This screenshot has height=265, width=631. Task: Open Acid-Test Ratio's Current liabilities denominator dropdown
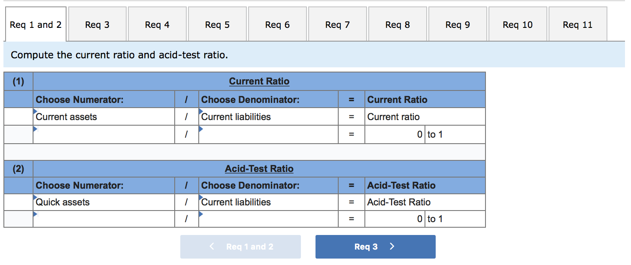(x=268, y=202)
